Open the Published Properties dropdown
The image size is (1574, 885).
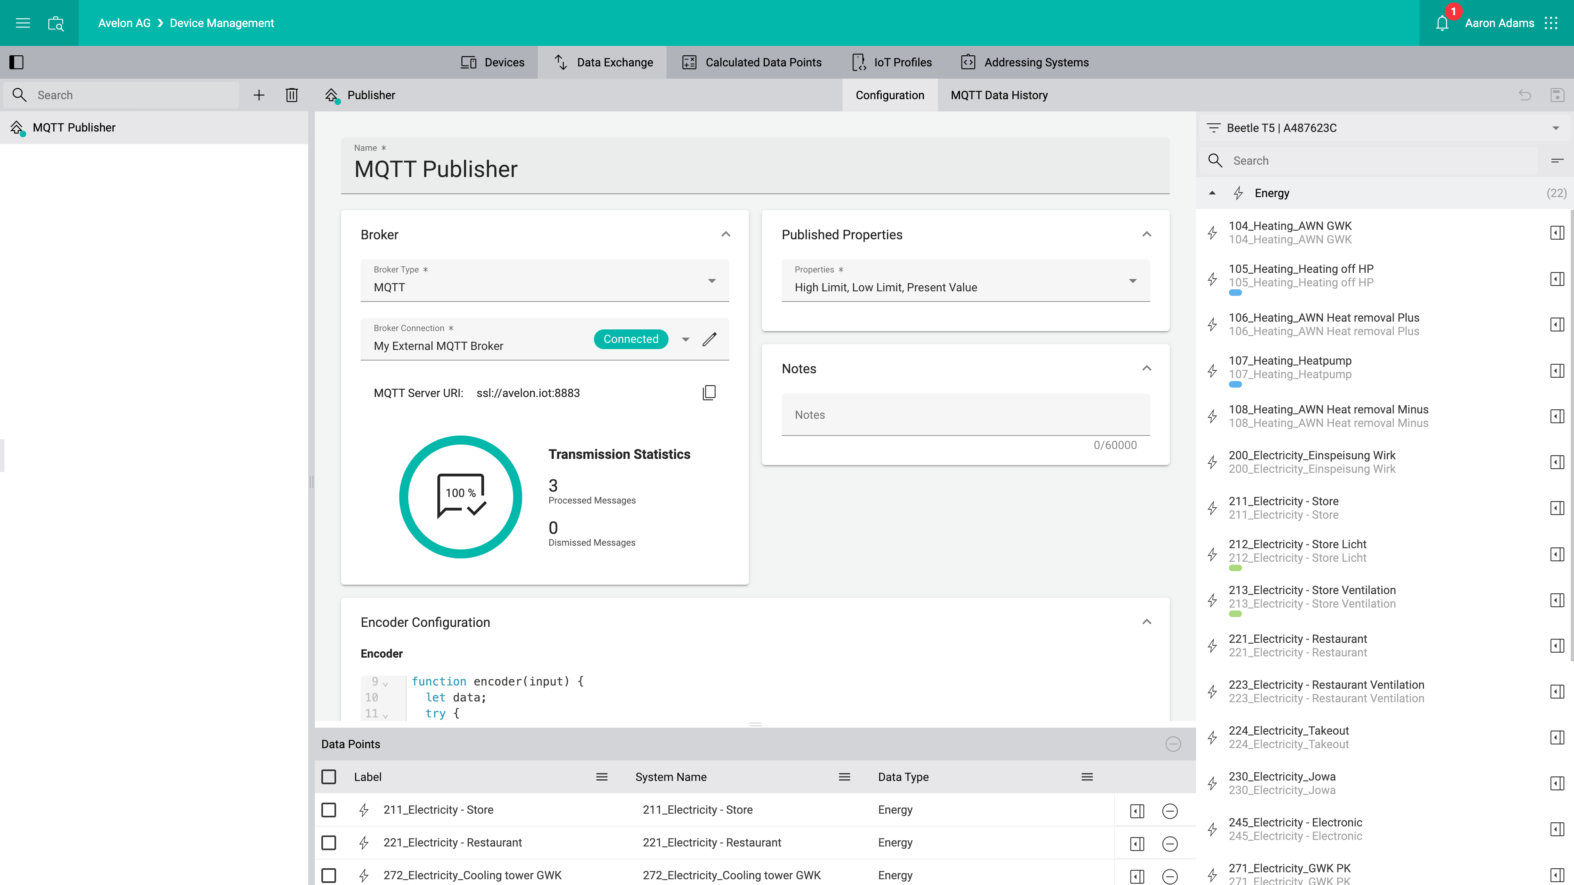[x=966, y=280]
